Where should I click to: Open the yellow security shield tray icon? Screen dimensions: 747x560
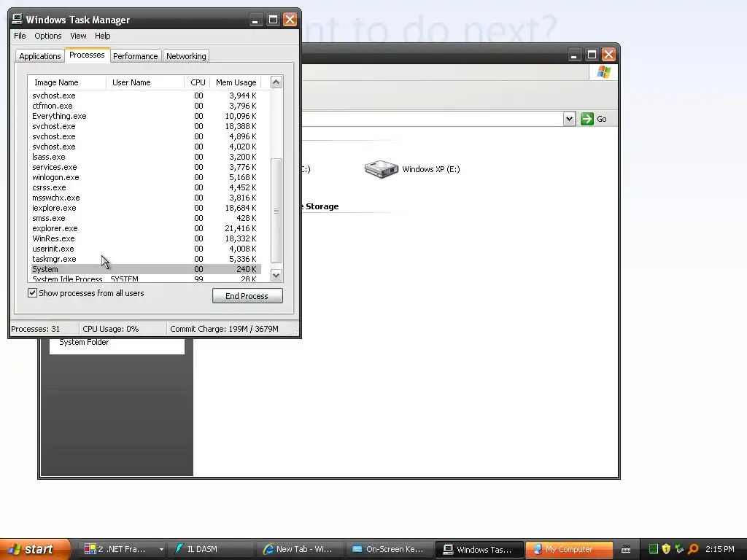pos(666,549)
